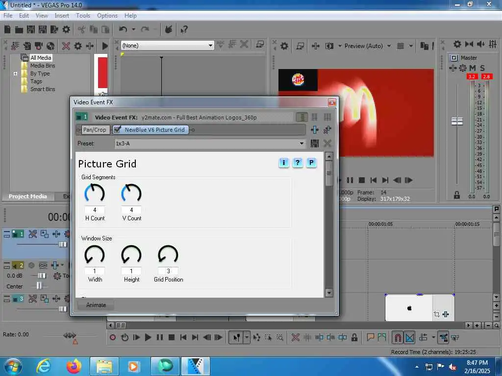
Task: Open the Insert menu
Action: 61,16
